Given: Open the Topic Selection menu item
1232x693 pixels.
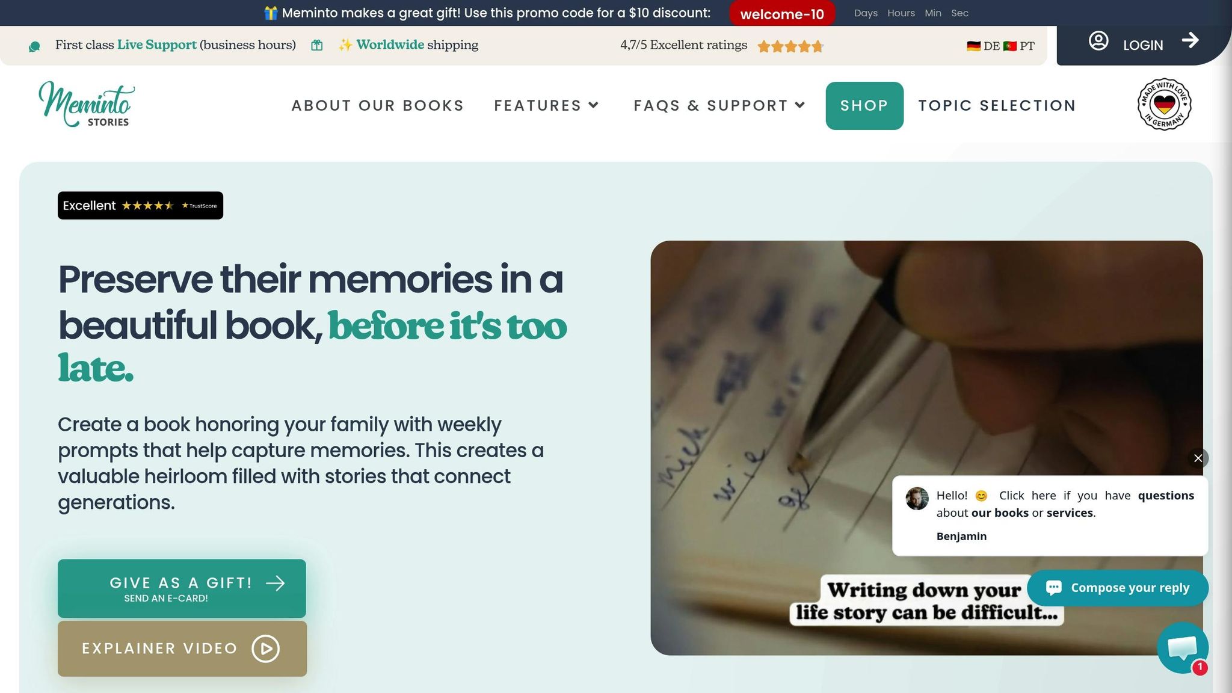Looking at the screenshot, I should (x=997, y=105).
